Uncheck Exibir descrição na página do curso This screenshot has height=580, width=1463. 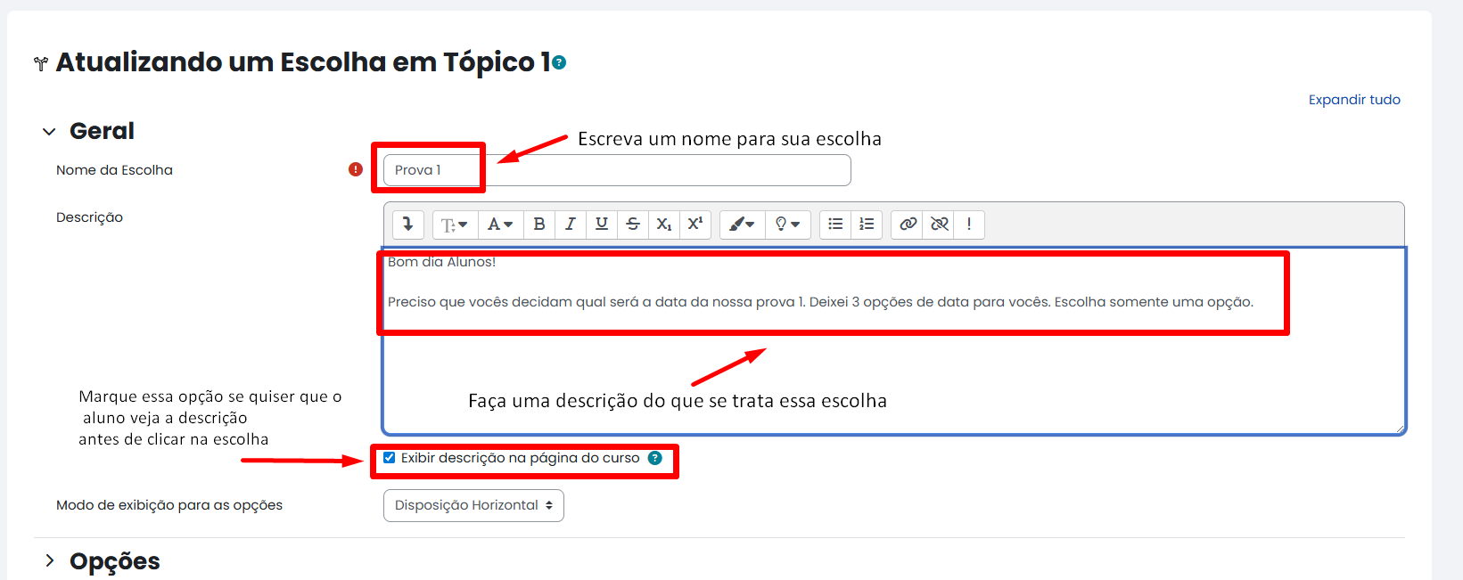point(390,458)
